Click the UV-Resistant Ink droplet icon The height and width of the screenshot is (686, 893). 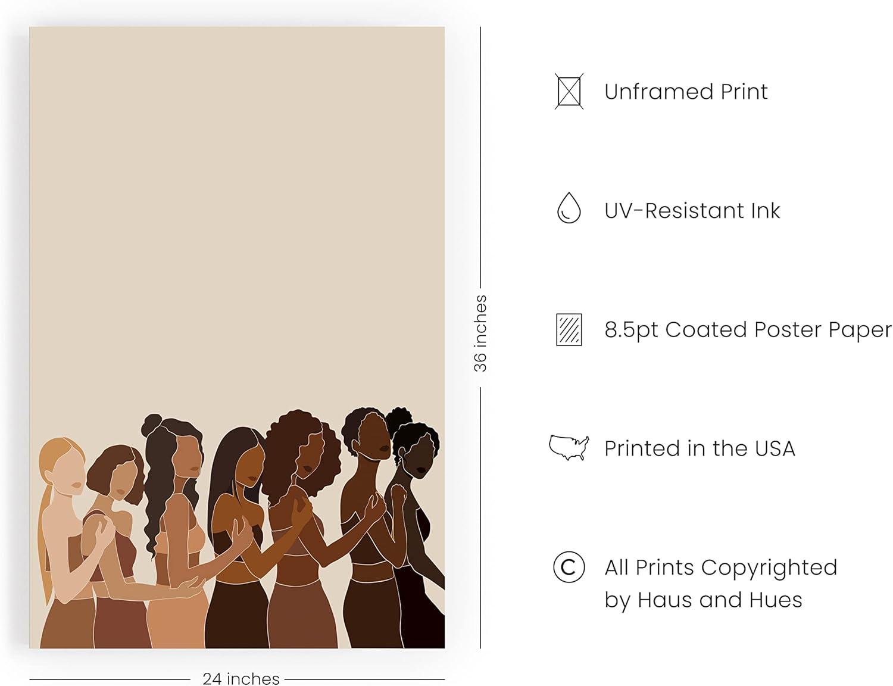(x=569, y=208)
